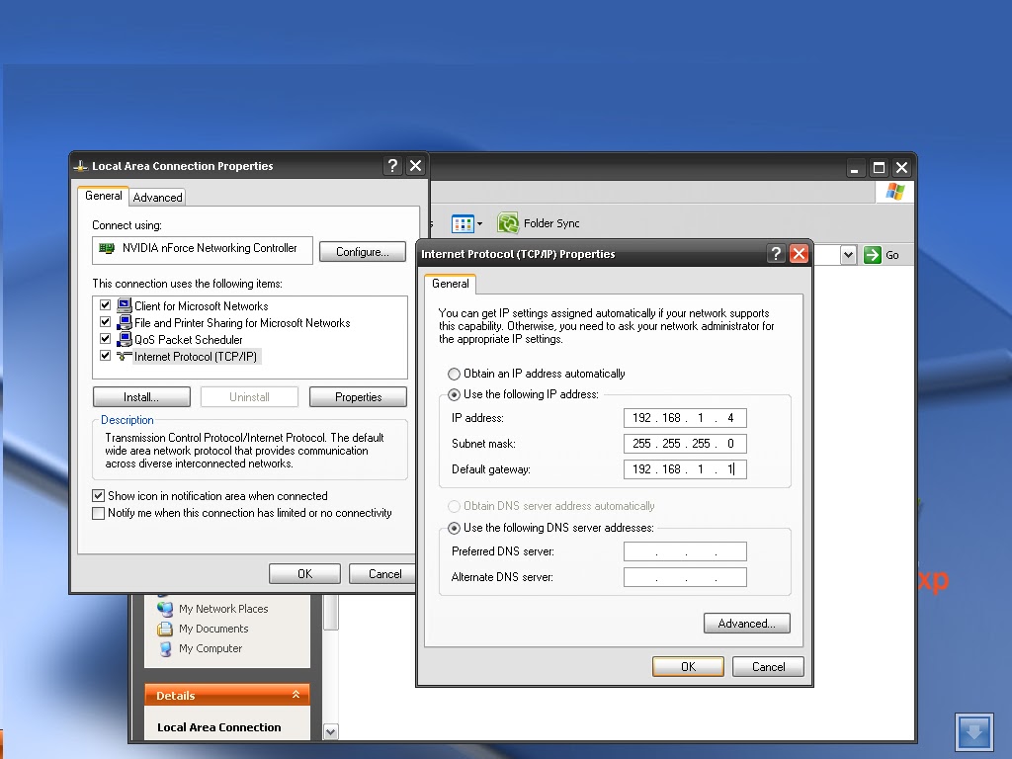1012x759 pixels.
Task: Open My Network Places icon in sidebar
Action: tap(165, 608)
